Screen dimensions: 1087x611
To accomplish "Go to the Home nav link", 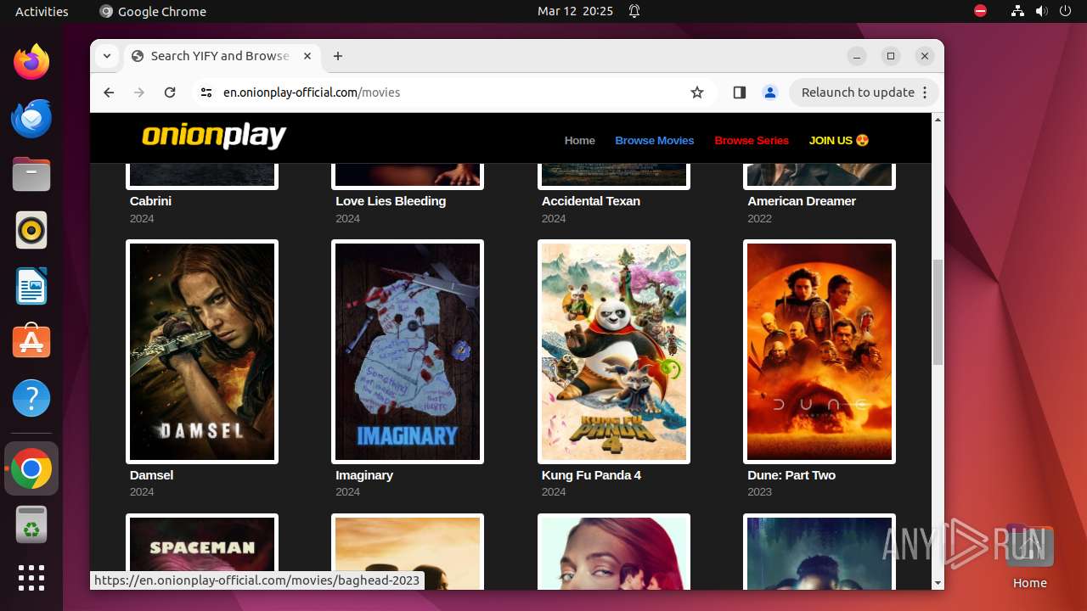I will click(580, 140).
